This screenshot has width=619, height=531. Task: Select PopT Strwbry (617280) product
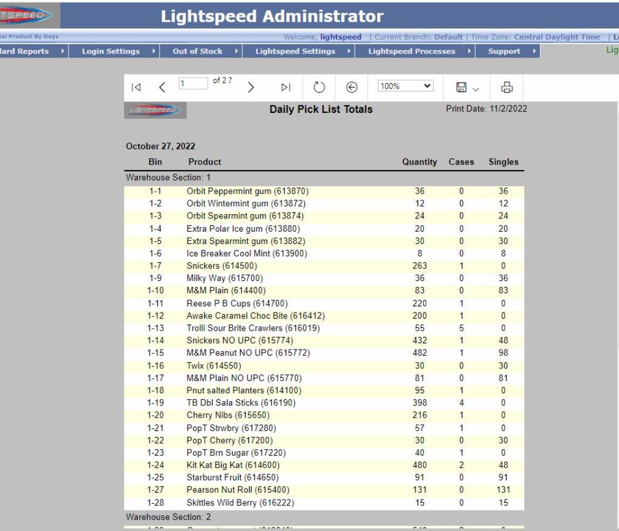point(231,428)
